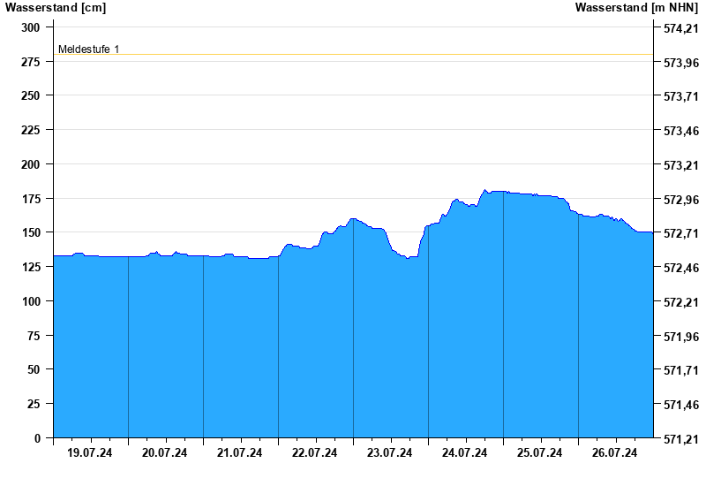Click the 19.07.24 date label
This screenshot has height=486, width=706.
coord(90,453)
